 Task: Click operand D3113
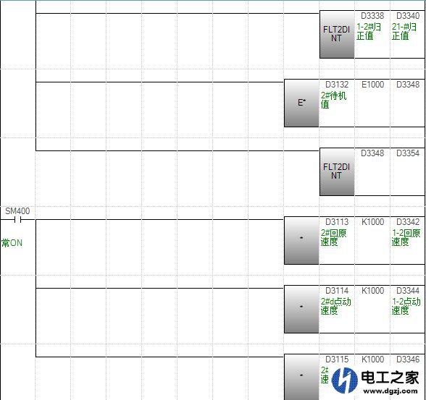(337, 222)
